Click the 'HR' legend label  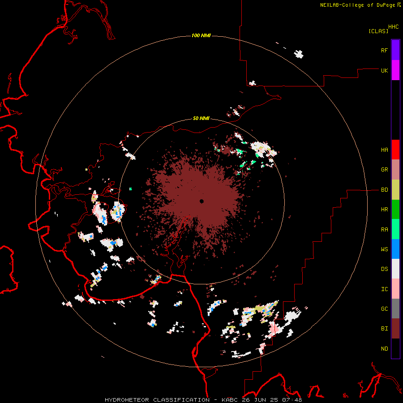[x=384, y=210]
